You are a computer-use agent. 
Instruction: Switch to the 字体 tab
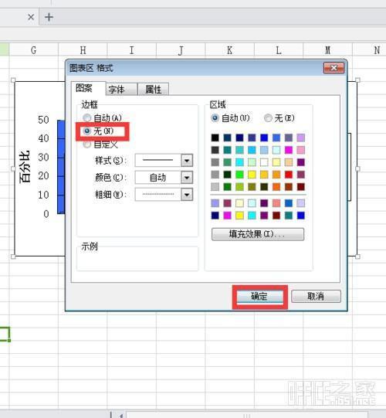[121, 90]
